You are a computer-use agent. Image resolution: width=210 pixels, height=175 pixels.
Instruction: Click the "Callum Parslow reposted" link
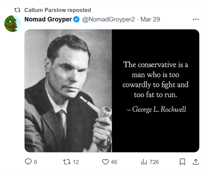click(x=58, y=10)
